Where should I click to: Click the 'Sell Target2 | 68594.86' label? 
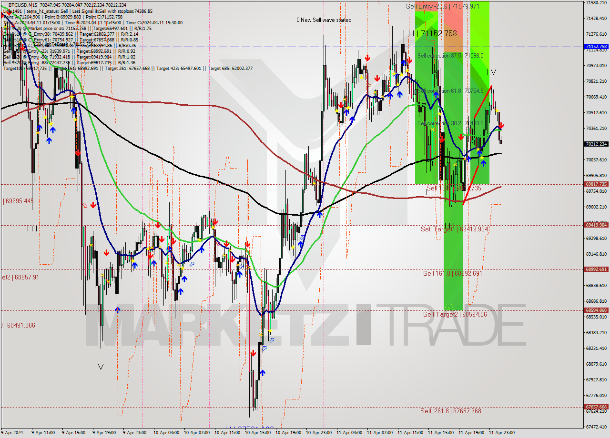(455, 315)
